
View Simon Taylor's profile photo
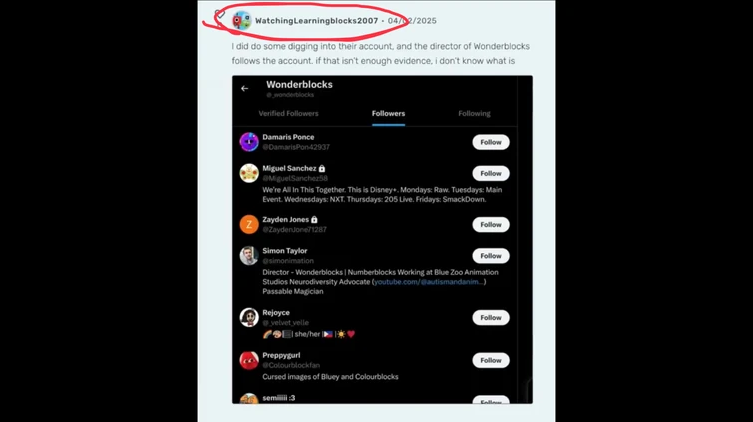pos(249,256)
